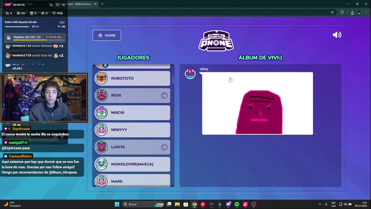Image resolution: width=371 pixels, height=209 pixels.
Task: Open File Explorer from taskbar
Action: pos(177,204)
